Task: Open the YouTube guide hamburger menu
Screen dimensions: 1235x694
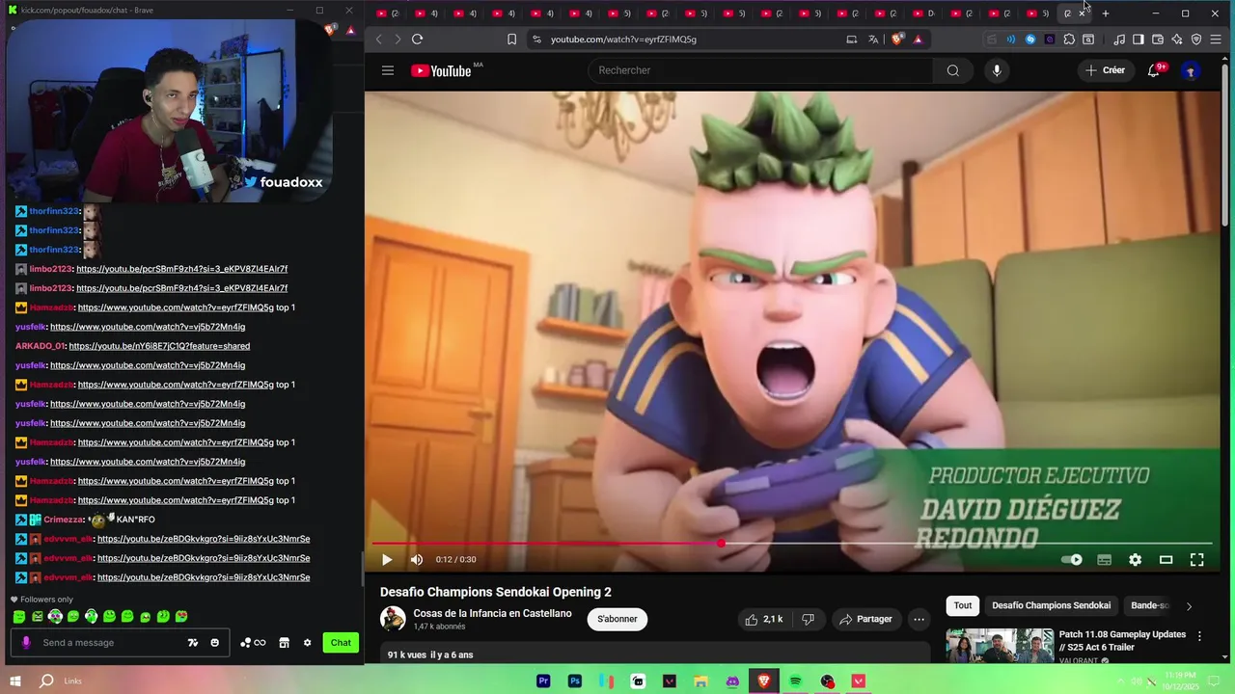Action: [x=387, y=70]
